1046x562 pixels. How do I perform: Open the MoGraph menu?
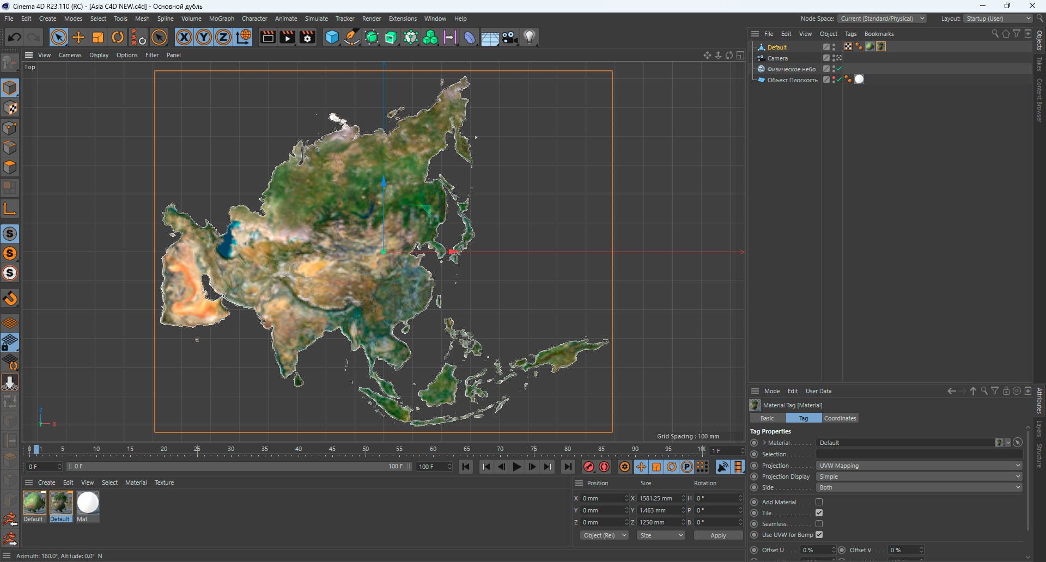coord(221,19)
